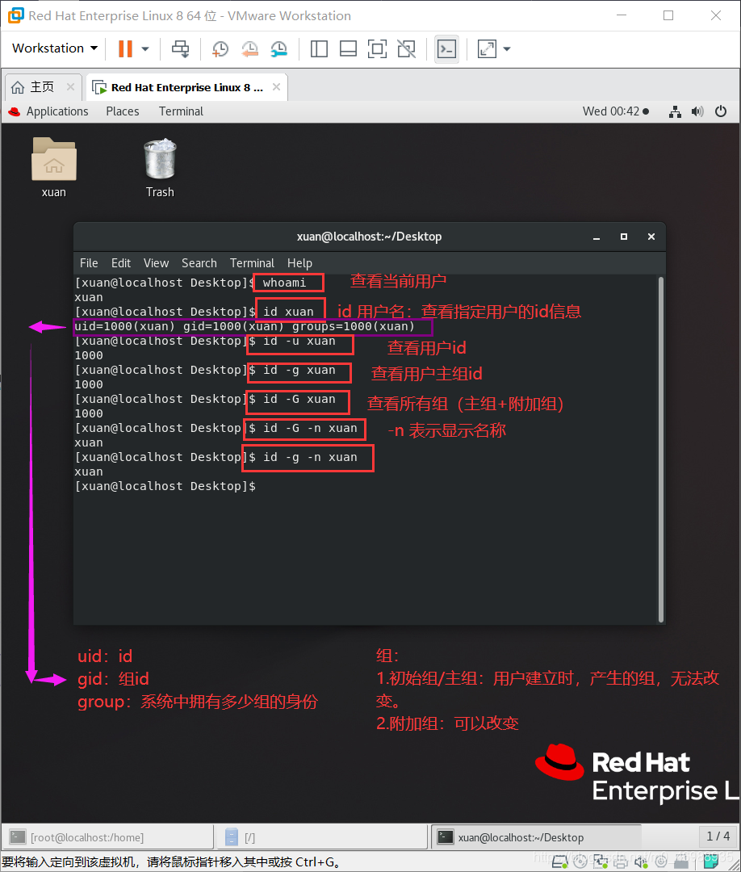Open the terminal Edit menu
This screenshot has width=741, height=872.
pos(120,263)
